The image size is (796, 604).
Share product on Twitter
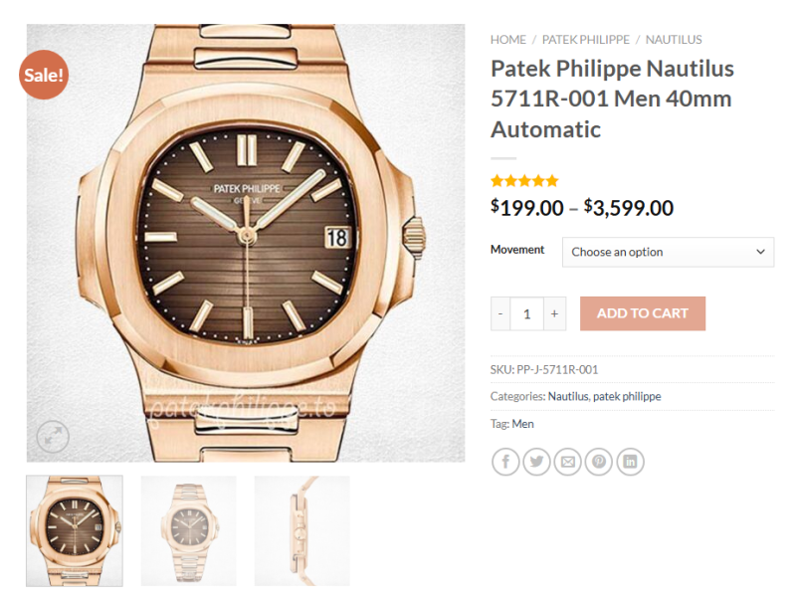[536, 462]
